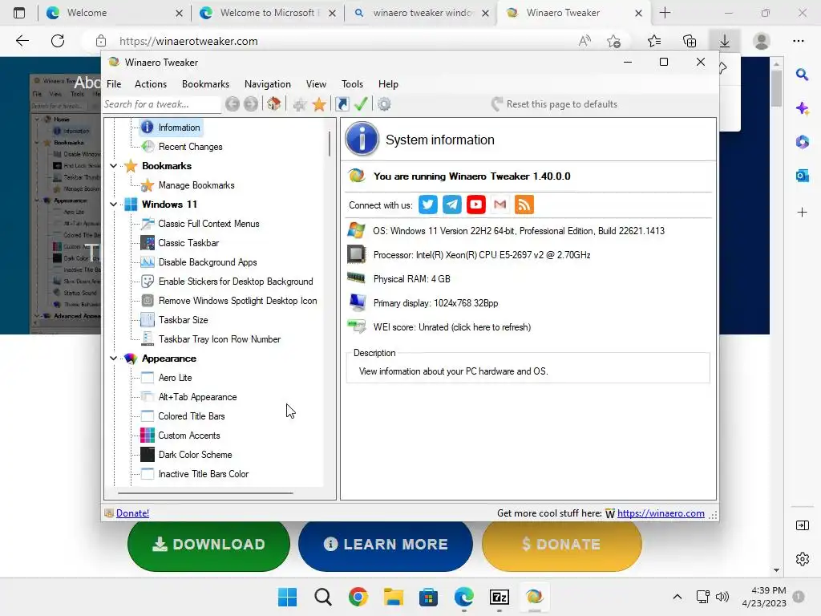
Task: Click the Edge address bar URL
Action: point(188,41)
